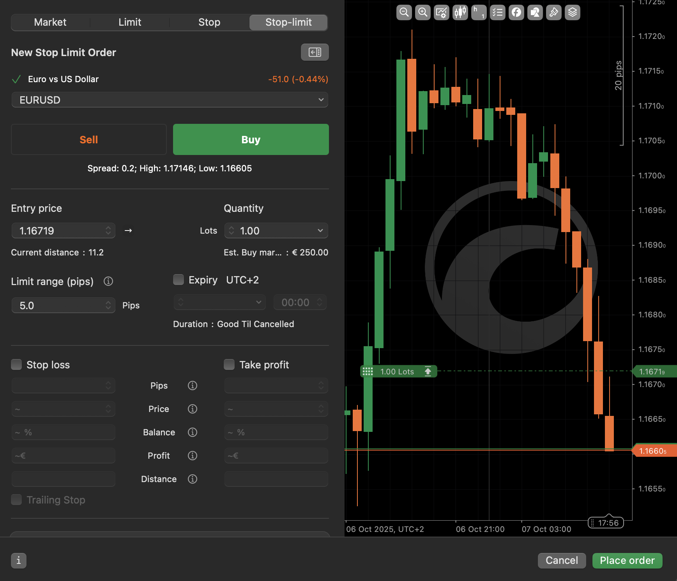Open the expiry date dropdown
677x581 pixels.
pos(219,302)
